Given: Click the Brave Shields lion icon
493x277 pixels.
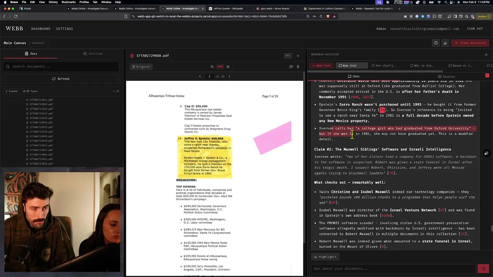Looking at the screenshot, I should [328, 16].
